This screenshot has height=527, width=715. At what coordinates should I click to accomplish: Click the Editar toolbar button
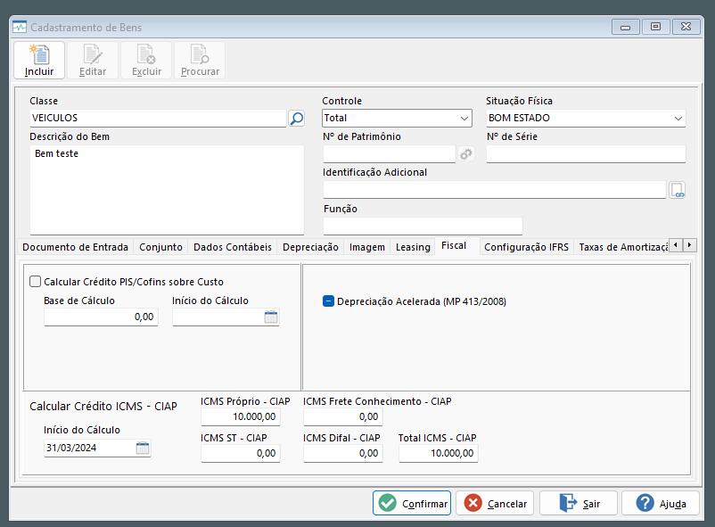point(93,61)
